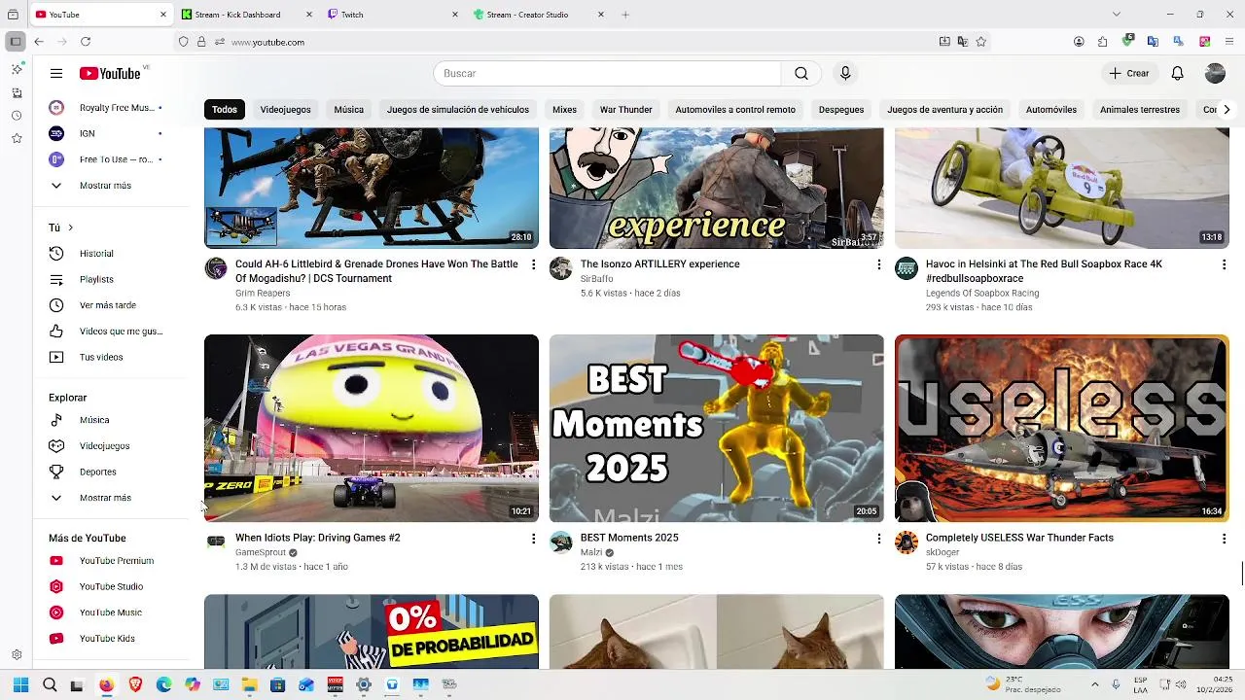
Task: Select the Videojuegos filter chip
Action: 285,110
